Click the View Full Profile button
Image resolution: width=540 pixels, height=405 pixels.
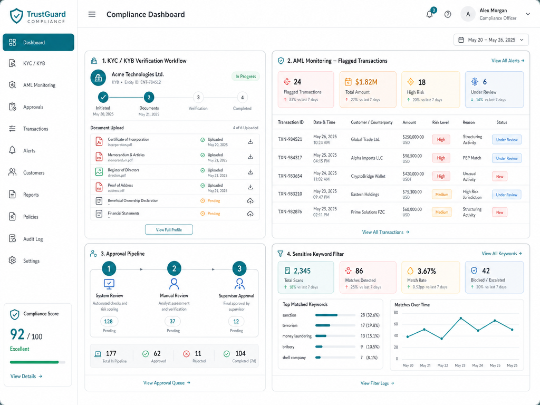(169, 230)
